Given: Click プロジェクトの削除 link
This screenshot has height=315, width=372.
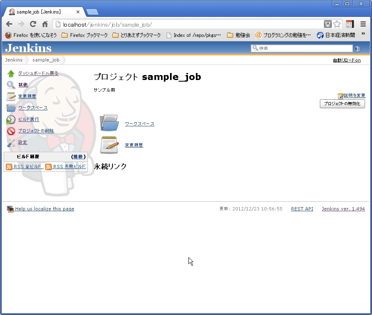Looking at the screenshot, I should [x=36, y=131].
